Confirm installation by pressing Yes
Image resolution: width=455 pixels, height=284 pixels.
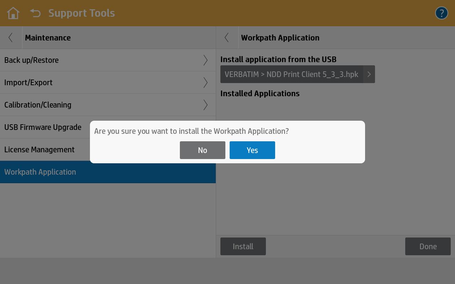click(252, 150)
